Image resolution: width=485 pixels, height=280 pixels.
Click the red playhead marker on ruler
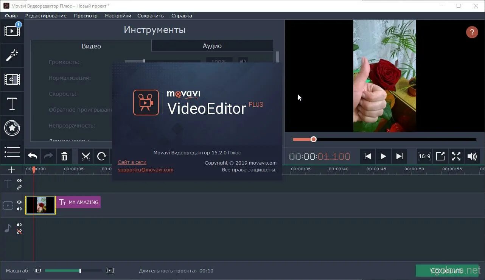point(34,170)
